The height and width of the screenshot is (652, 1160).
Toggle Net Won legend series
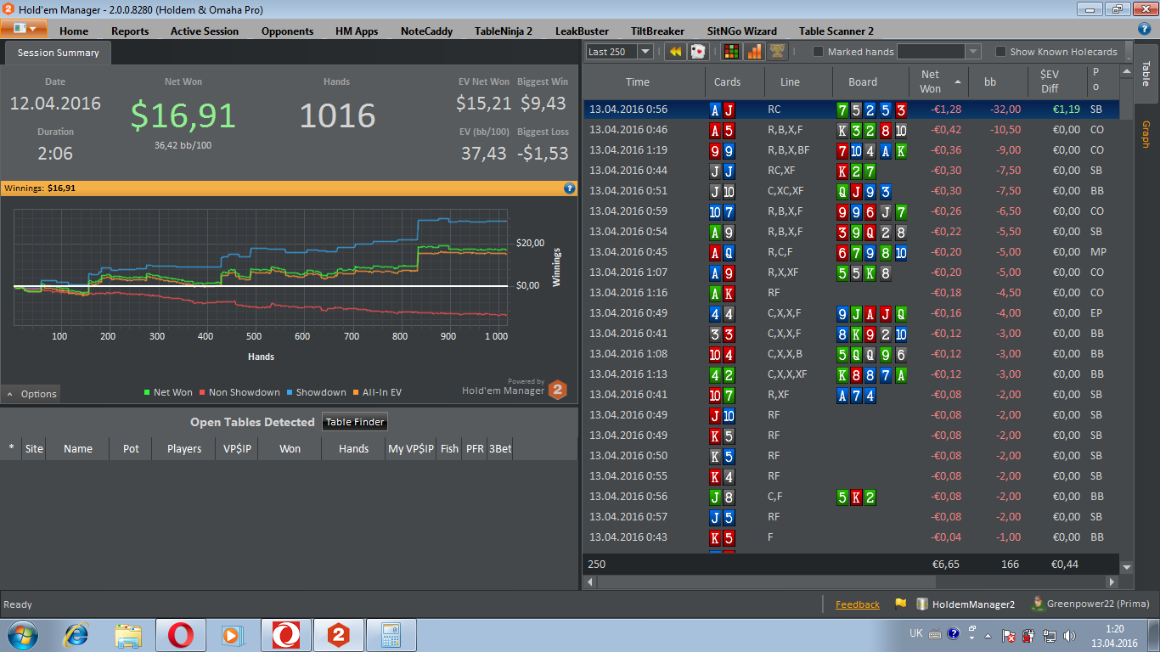click(x=168, y=392)
